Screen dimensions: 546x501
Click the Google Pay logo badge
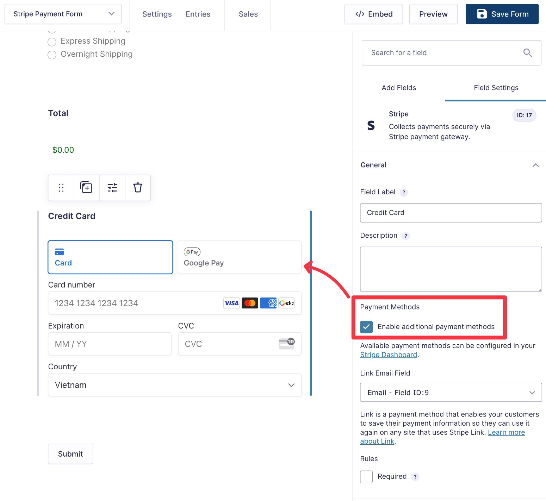(192, 252)
